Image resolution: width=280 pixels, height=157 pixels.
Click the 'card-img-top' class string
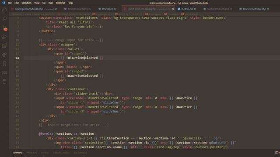(168, 147)
